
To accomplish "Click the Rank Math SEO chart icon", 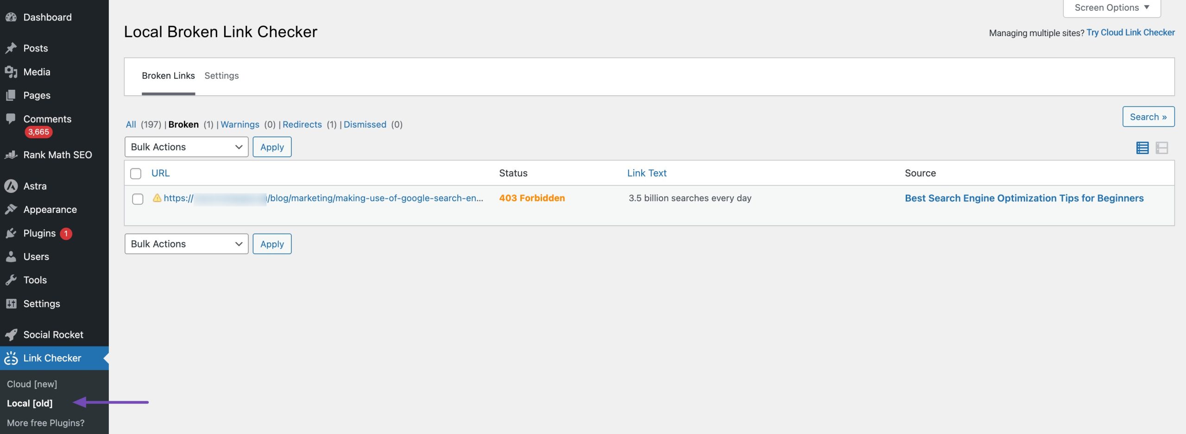I will [11, 155].
